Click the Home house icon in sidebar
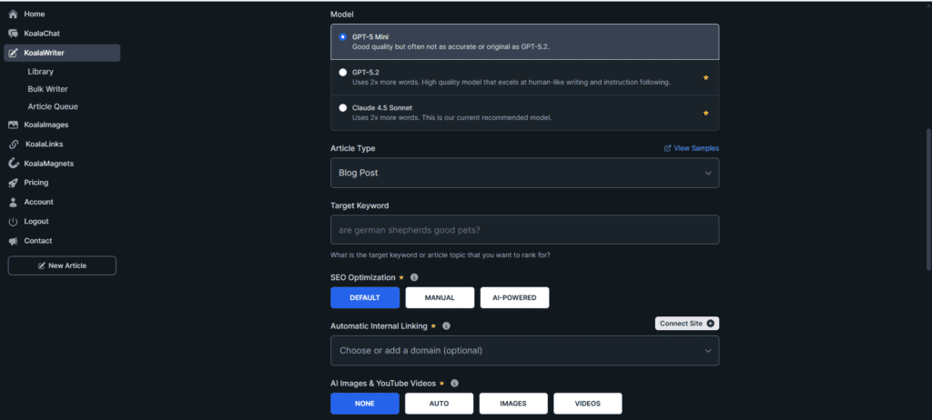Screen dimensions: 932x420 [x=13, y=15]
